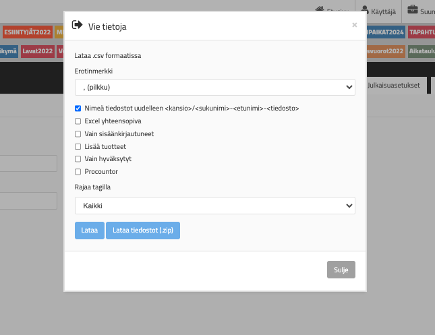435x335 pixels.
Task: Select the ESIINTYJÄT2022 tag
Action: pos(27,32)
